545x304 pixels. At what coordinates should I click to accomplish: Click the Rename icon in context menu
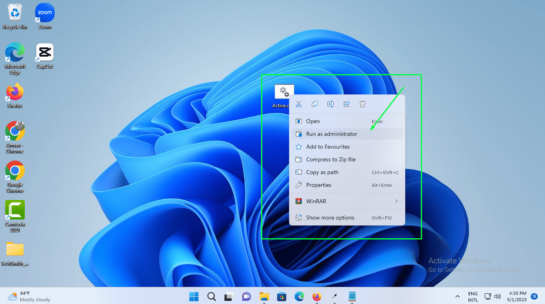(331, 104)
